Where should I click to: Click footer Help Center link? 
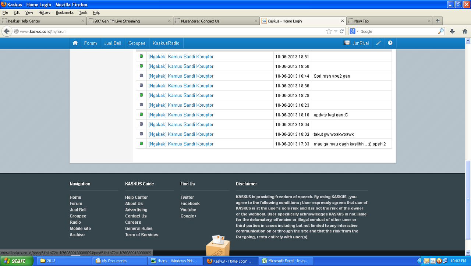137,197
